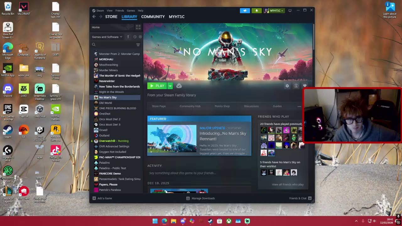This screenshot has width=402, height=226.
Task: Select Mouthwashing in the game list
Action: [x=115, y=65]
